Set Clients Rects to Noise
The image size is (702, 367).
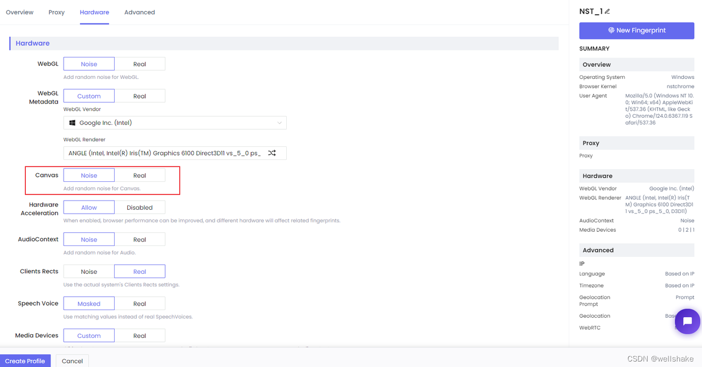coord(89,271)
